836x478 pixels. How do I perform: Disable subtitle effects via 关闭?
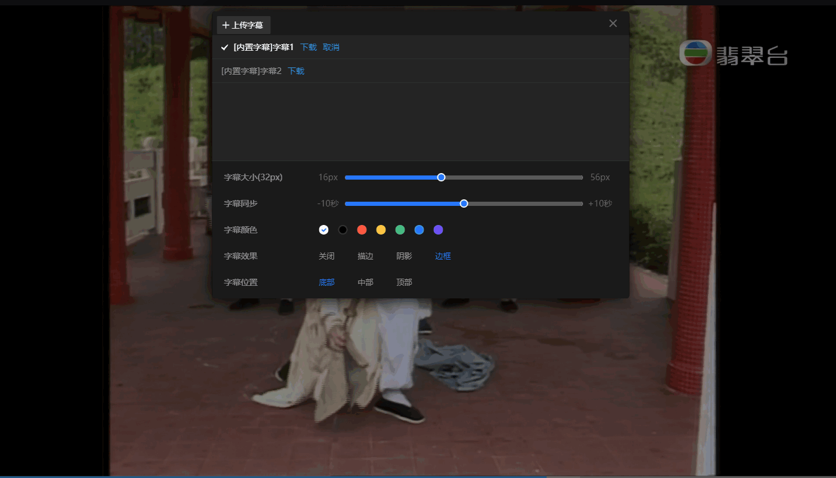326,255
